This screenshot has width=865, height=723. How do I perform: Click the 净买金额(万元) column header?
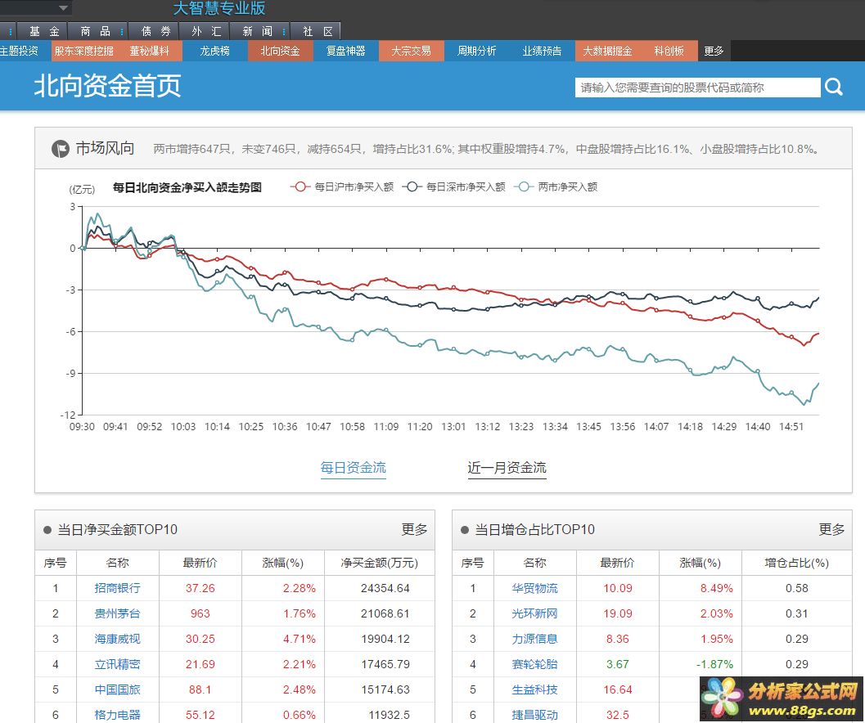tap(379, 563)
